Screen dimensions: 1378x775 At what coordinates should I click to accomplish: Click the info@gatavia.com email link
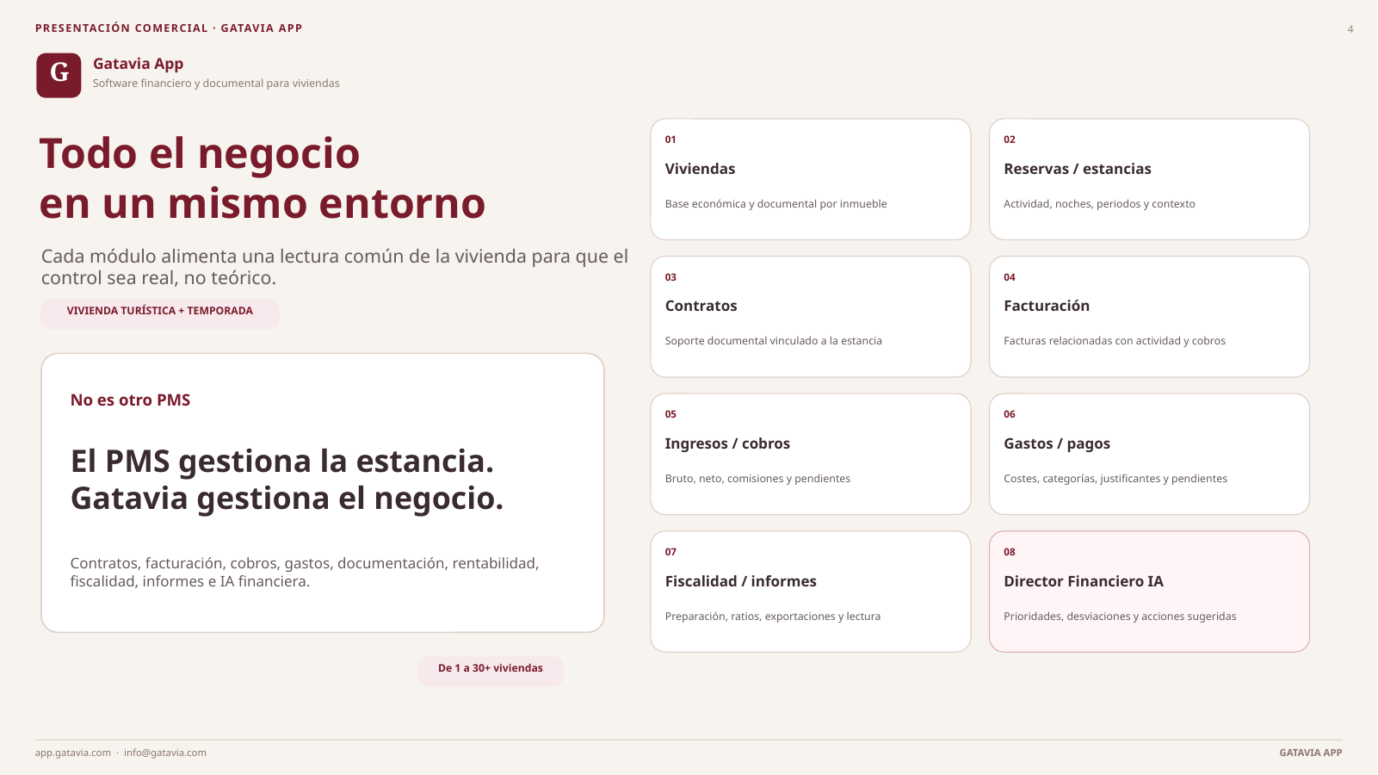[x=165, y=753]
